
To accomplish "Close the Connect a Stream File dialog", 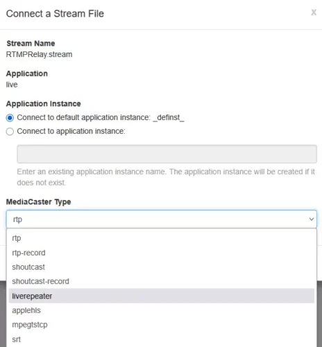I will click(x=314, y=12).
